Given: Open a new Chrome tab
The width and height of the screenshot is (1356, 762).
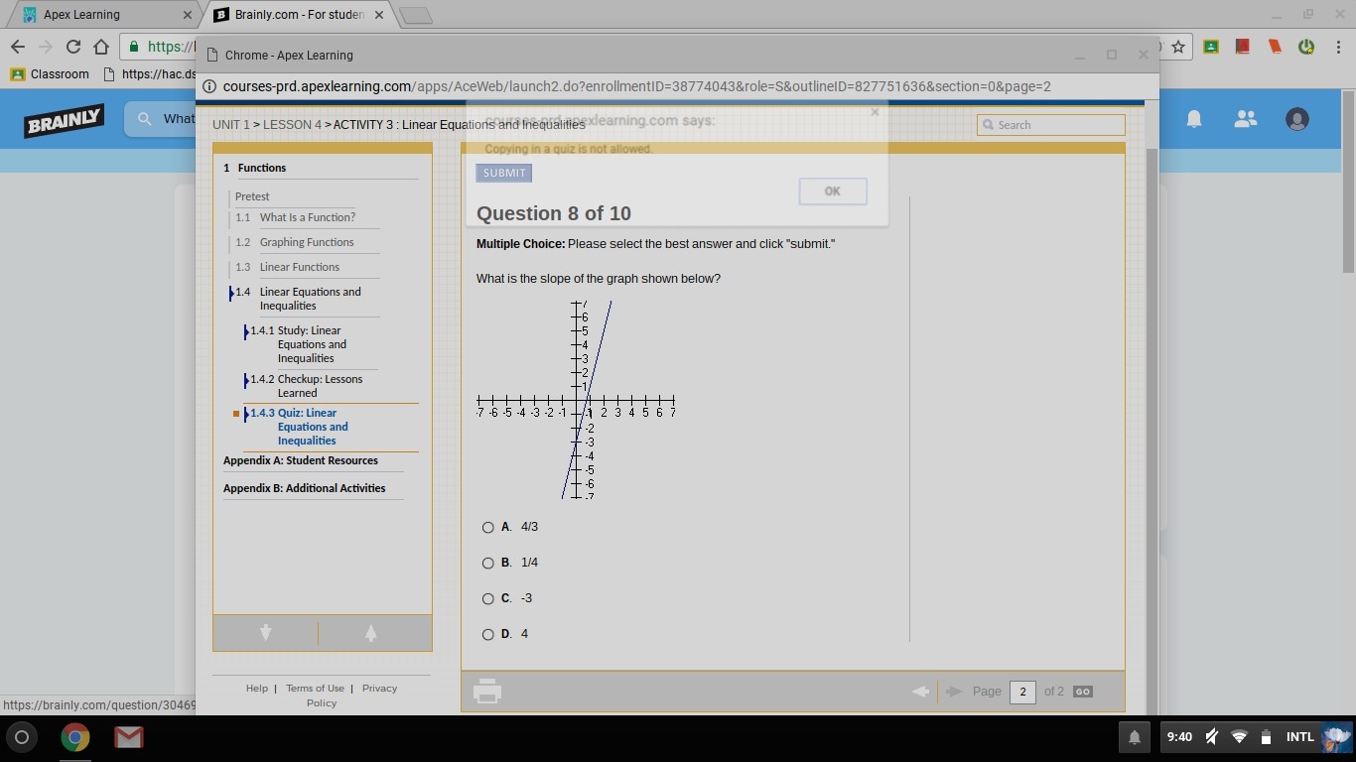Looking at the screenshot, I should [x=415, y=15].
